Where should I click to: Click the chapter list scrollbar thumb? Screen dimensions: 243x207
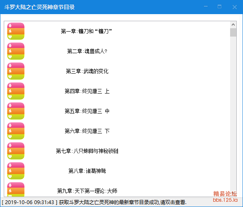(233, 32)
